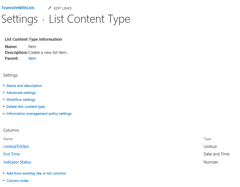The height and width of the screenshot is (187, 240).
Task: Click bullet icon next to Advanced settings
Action: 4,92
